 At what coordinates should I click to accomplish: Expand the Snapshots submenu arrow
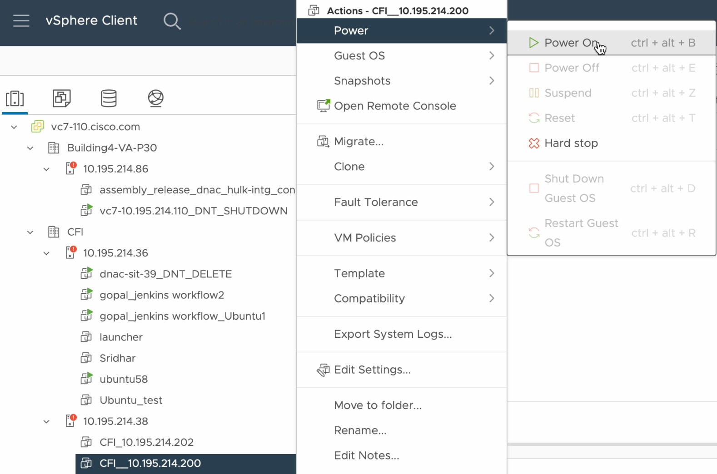[492, 81]
